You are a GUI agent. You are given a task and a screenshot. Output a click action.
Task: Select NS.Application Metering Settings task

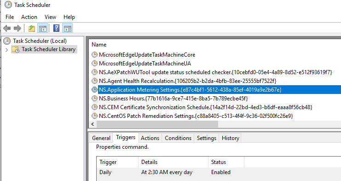[x=191, y=90]
